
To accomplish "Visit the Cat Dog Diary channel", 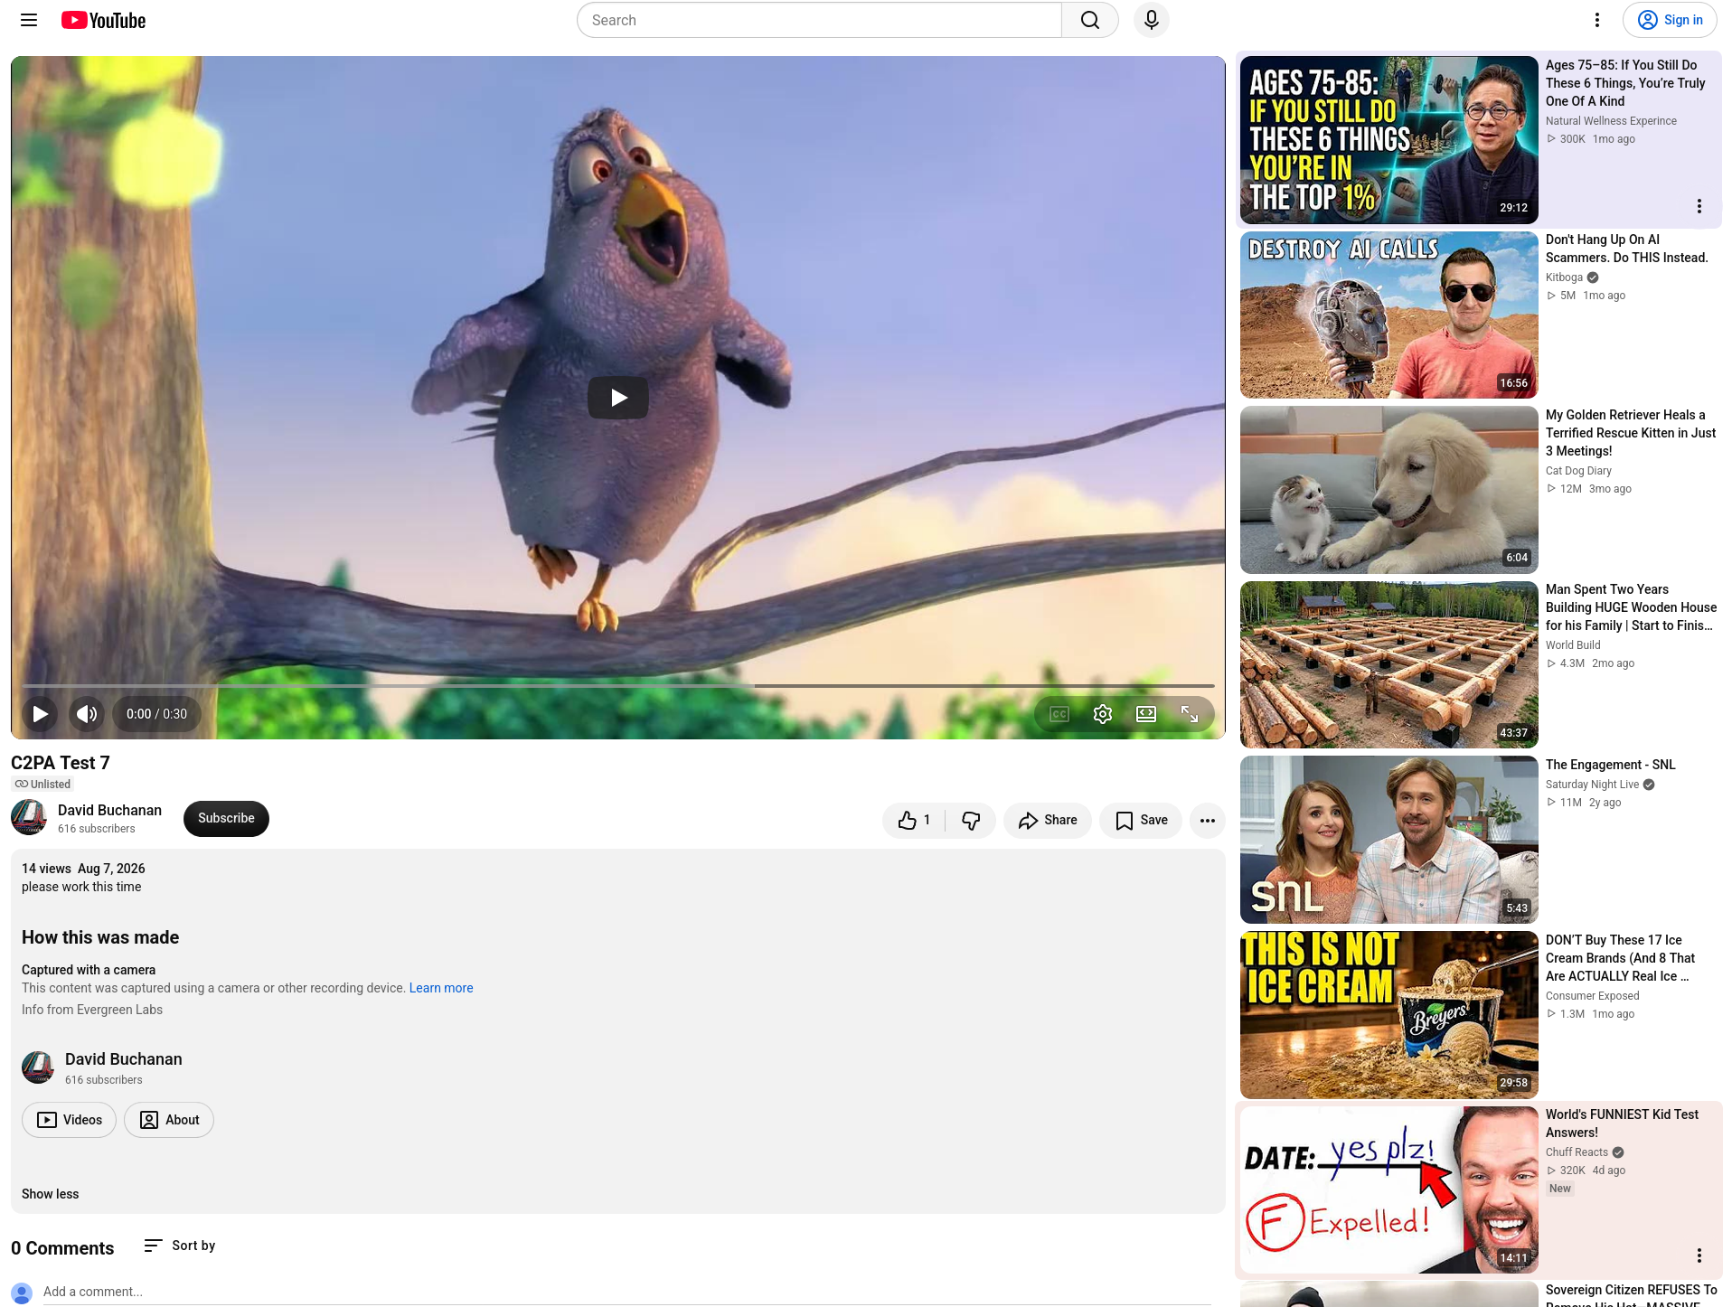I will pos(1578,471).
